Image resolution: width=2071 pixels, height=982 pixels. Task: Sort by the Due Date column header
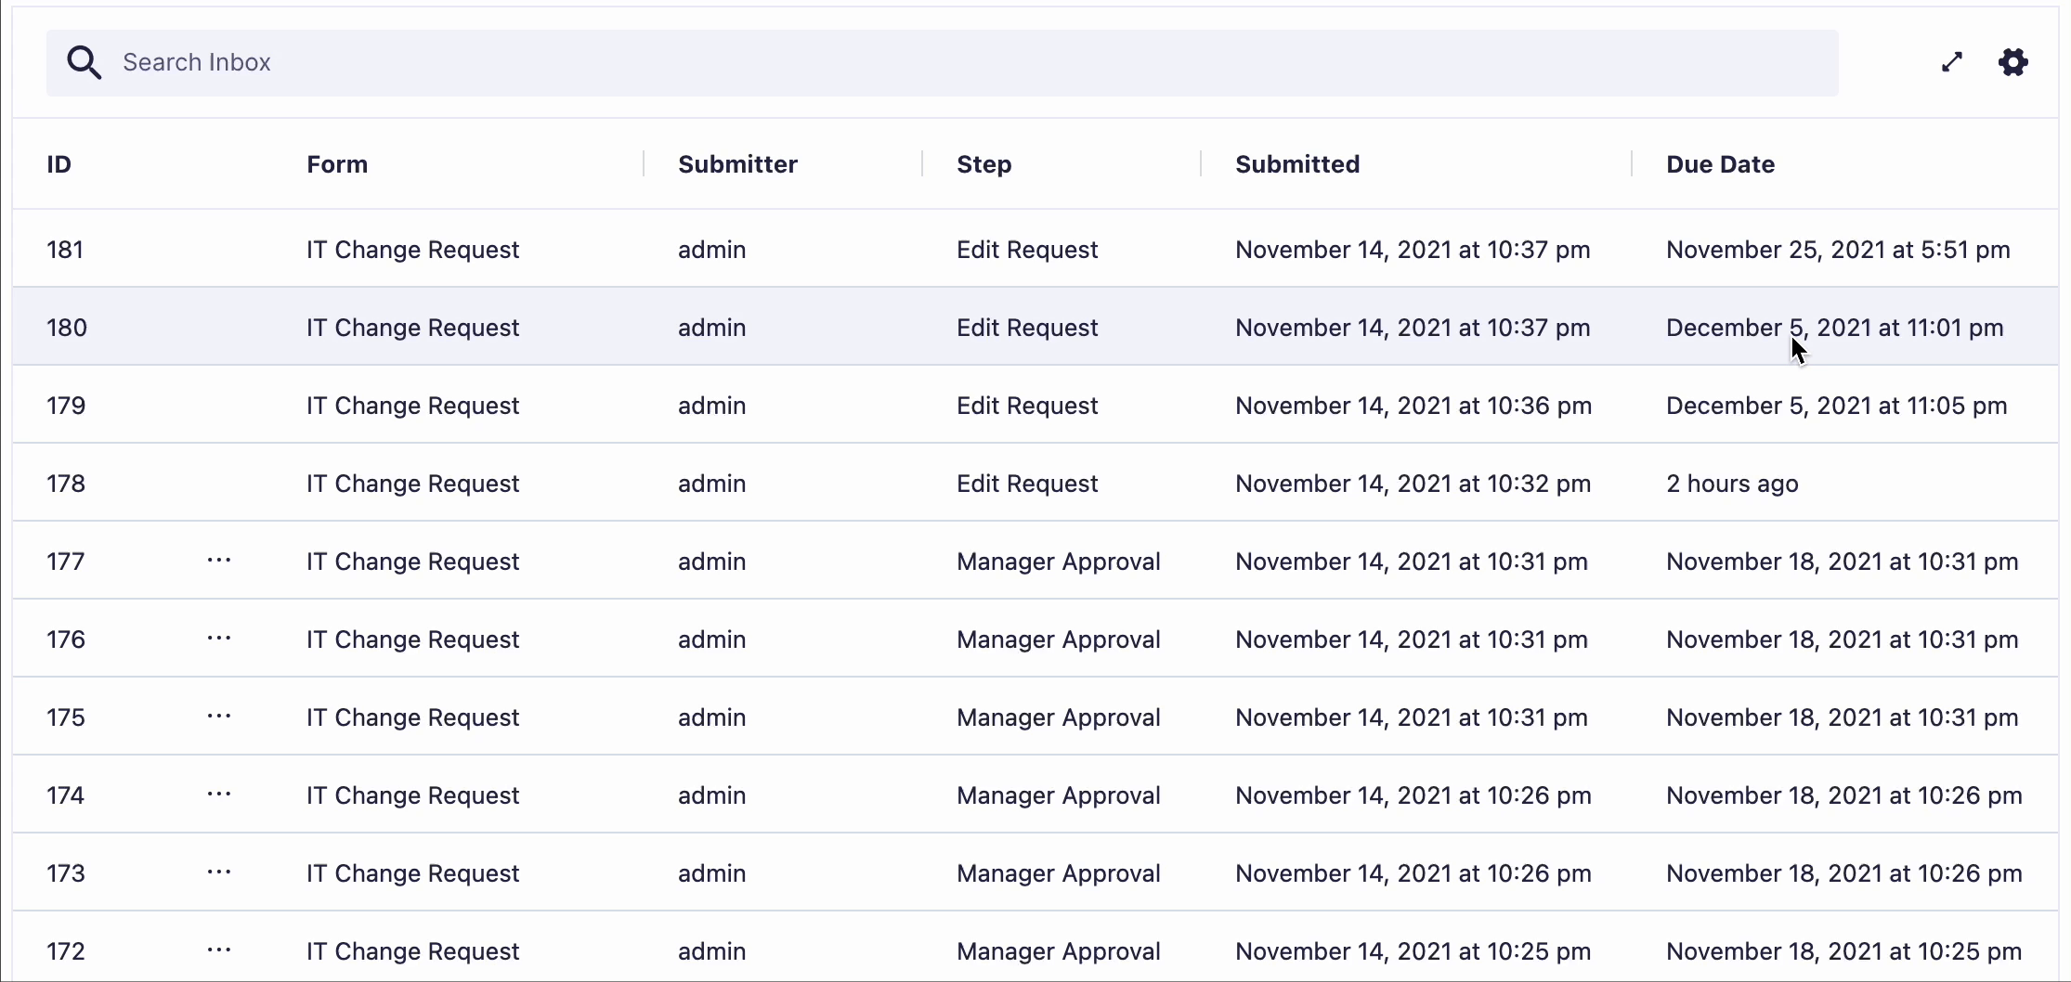pos(1720,164)
